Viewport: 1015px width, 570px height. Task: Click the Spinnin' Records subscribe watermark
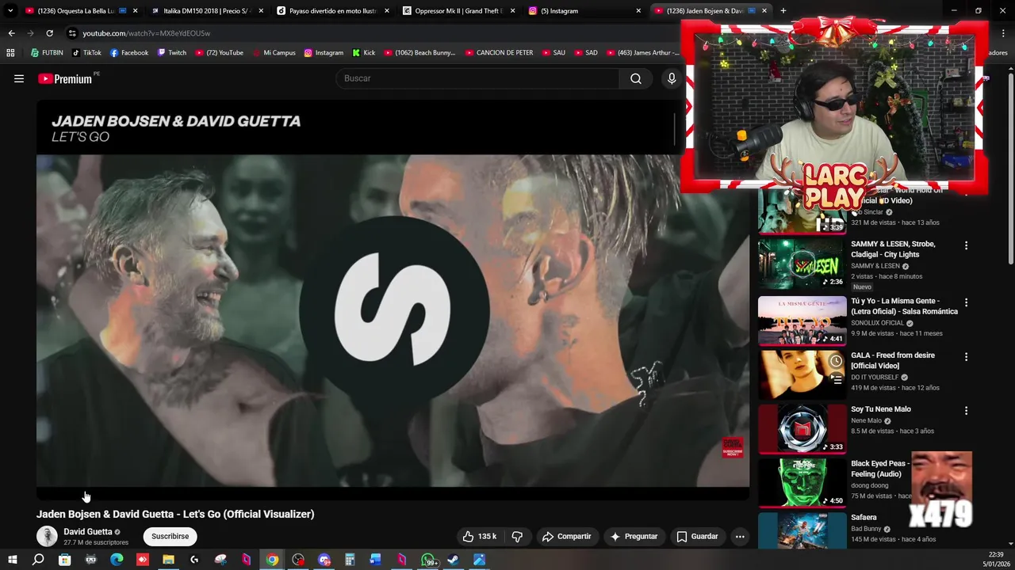click(x=733, y=447)
